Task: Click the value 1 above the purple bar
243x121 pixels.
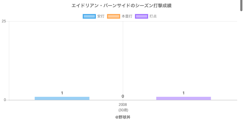Action: click(183, 93)
